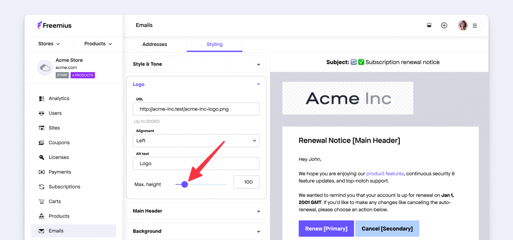Click the Licenses key icon

click(41, 157)
